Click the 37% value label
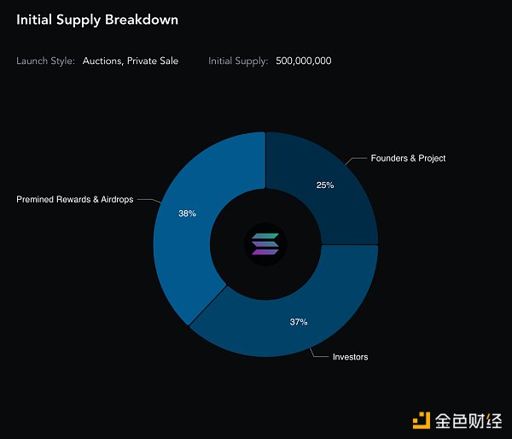512x439 pixels. pos(299,322)
